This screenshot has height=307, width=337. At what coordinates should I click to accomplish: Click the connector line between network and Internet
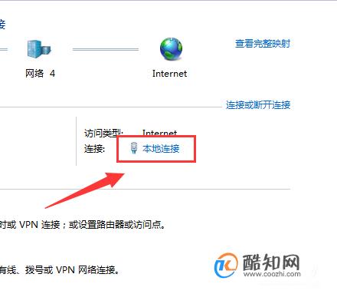(x=106, y=49)
